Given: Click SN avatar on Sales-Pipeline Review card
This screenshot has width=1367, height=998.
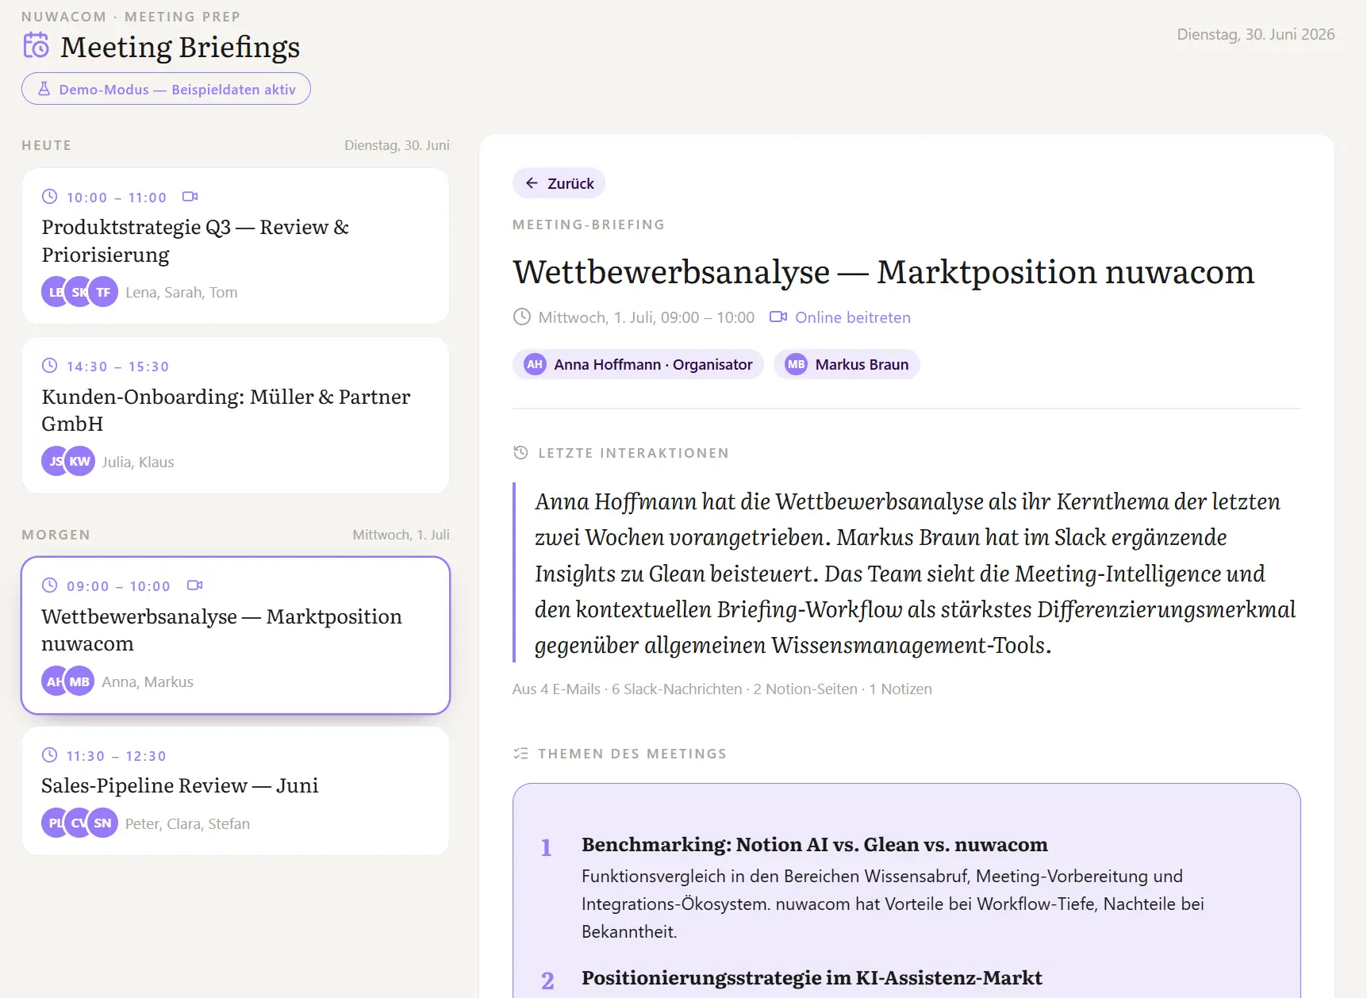Looking at the screenshot, I should 102,823.
